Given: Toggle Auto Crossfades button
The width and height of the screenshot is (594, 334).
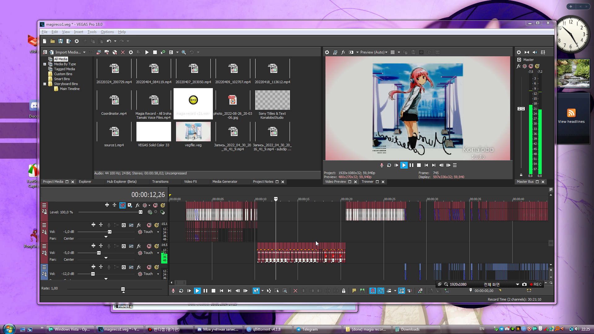Looking at the screenshot, I should (381, 291).
